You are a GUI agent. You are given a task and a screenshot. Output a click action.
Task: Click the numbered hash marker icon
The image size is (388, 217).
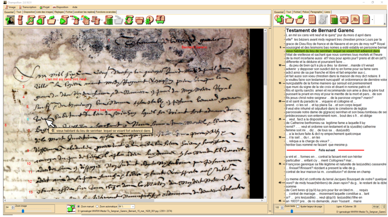[x=149, y=20]
